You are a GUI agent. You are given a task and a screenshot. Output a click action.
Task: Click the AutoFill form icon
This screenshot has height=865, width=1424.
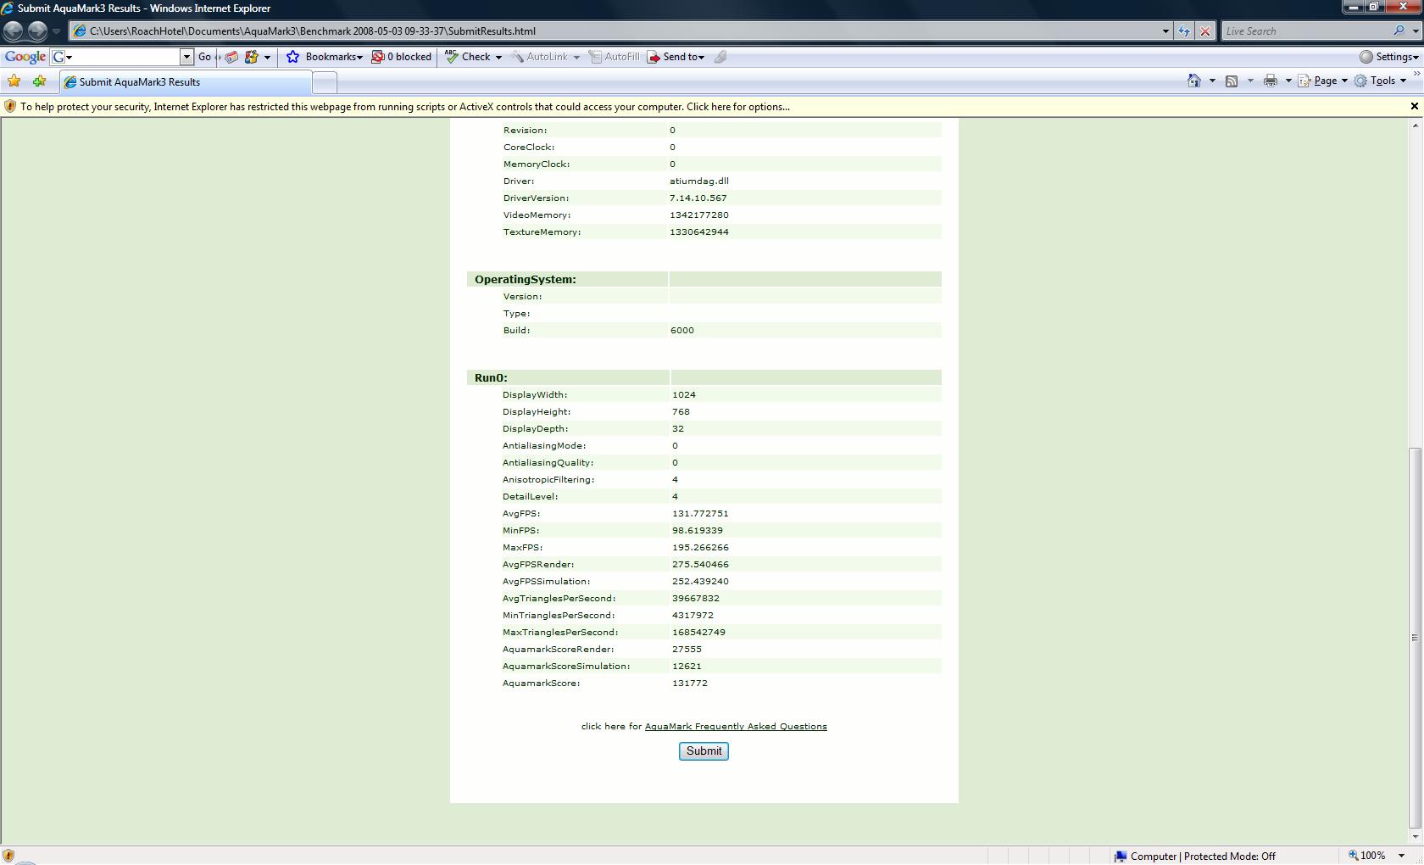(x=595, y=57)
